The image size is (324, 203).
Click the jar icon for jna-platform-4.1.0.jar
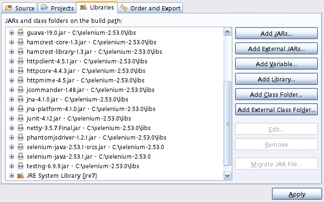21,109
